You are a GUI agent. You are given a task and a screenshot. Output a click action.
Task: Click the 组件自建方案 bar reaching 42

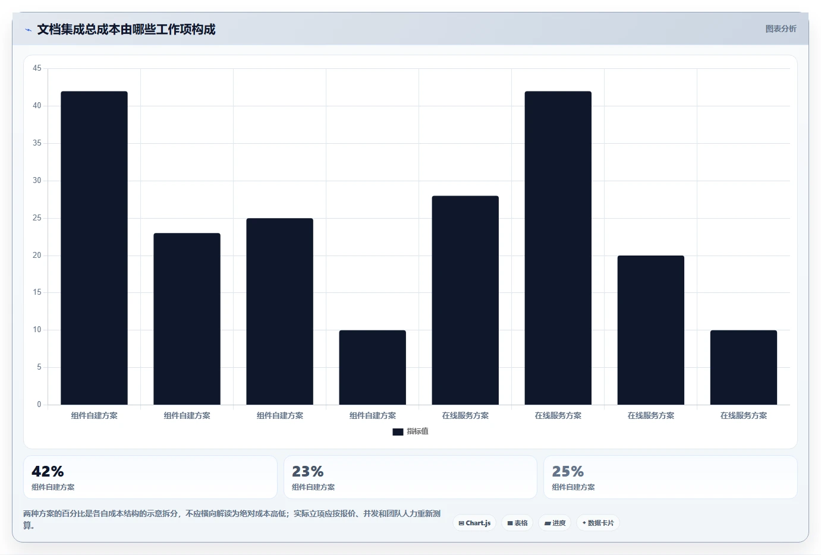(x=94, y=248)
